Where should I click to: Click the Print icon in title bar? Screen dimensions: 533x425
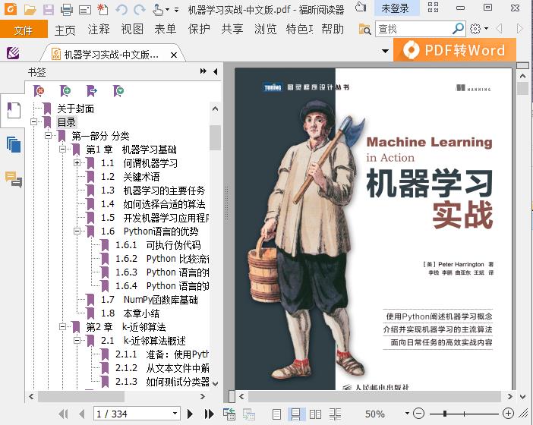(x=67, y=10)
